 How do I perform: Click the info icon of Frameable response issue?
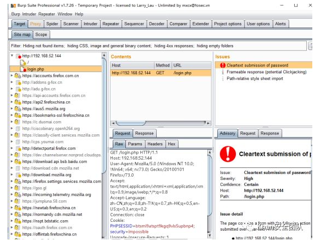(x=223, y=72)
